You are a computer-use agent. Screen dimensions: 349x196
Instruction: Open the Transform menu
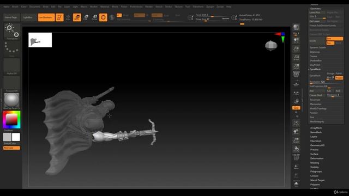pos(198,7)
